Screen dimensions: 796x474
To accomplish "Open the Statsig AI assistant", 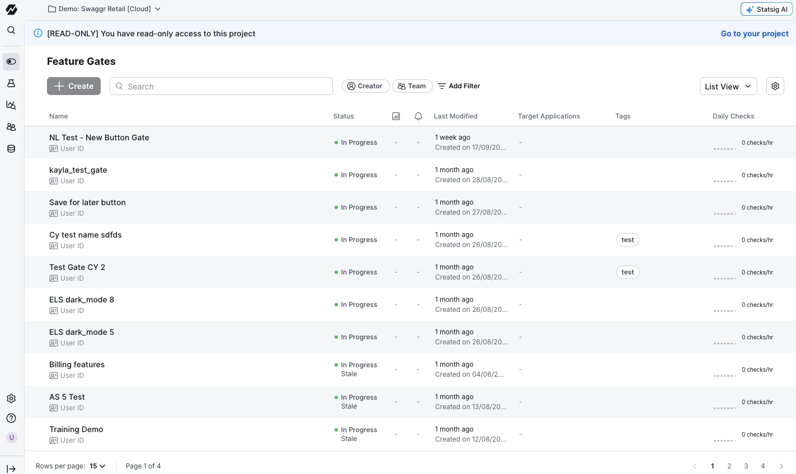I will 766,10.
